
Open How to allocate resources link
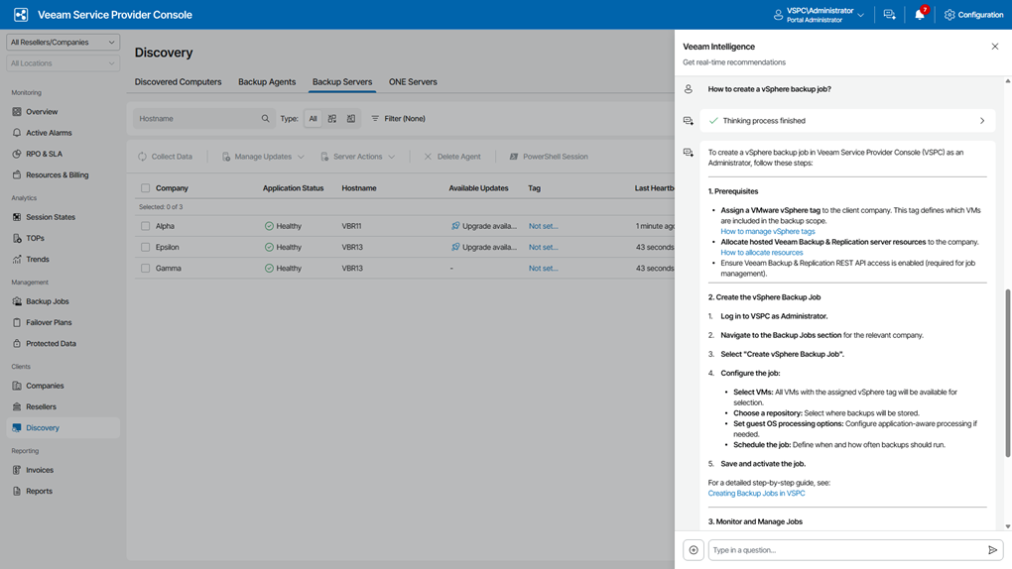[762, 252]
